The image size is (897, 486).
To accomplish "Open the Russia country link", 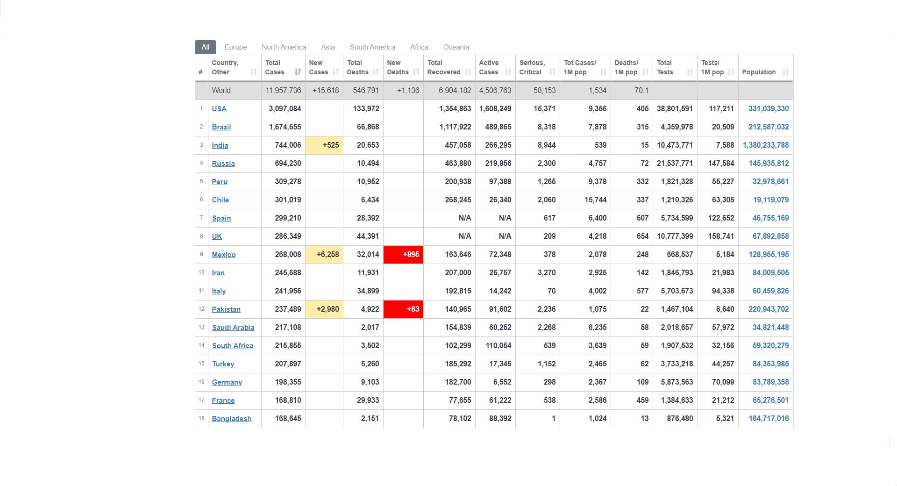I will click(x=223, y=164).
